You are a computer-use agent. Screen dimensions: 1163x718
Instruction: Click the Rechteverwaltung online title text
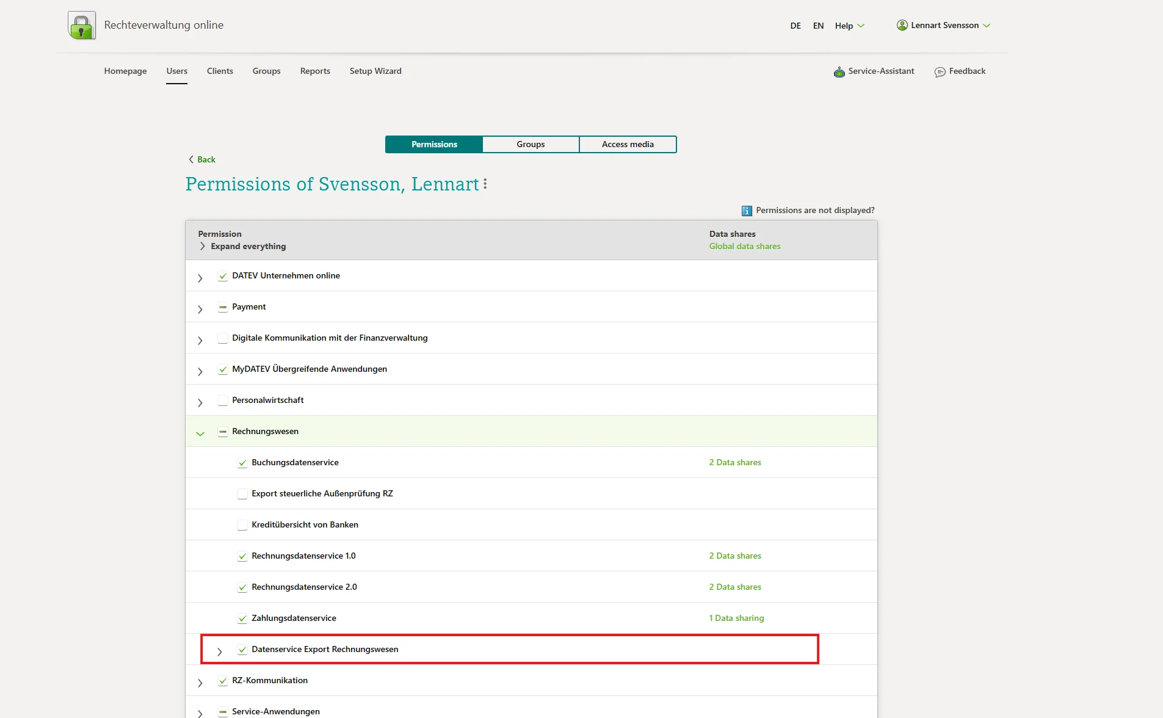[164, 25]
